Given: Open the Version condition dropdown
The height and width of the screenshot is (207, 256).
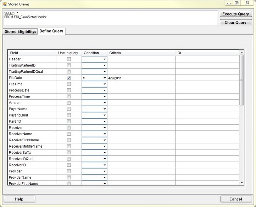Looking at the screenshot, I should click(105, 103).
